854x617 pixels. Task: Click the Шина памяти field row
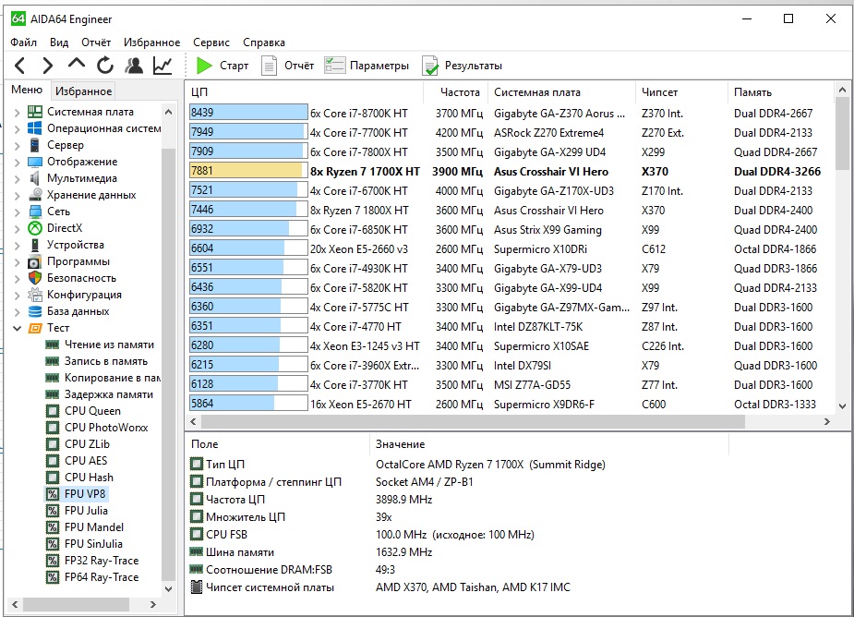point(458,552)
